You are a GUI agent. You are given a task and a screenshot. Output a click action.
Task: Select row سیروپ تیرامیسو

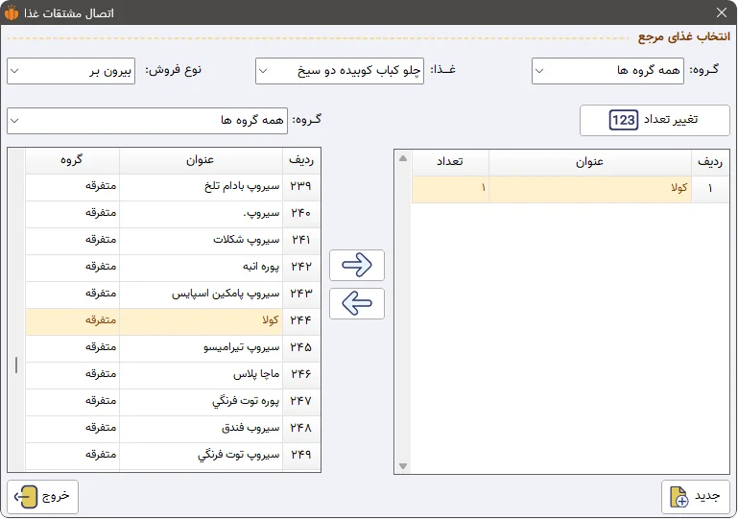coord(173,347)
